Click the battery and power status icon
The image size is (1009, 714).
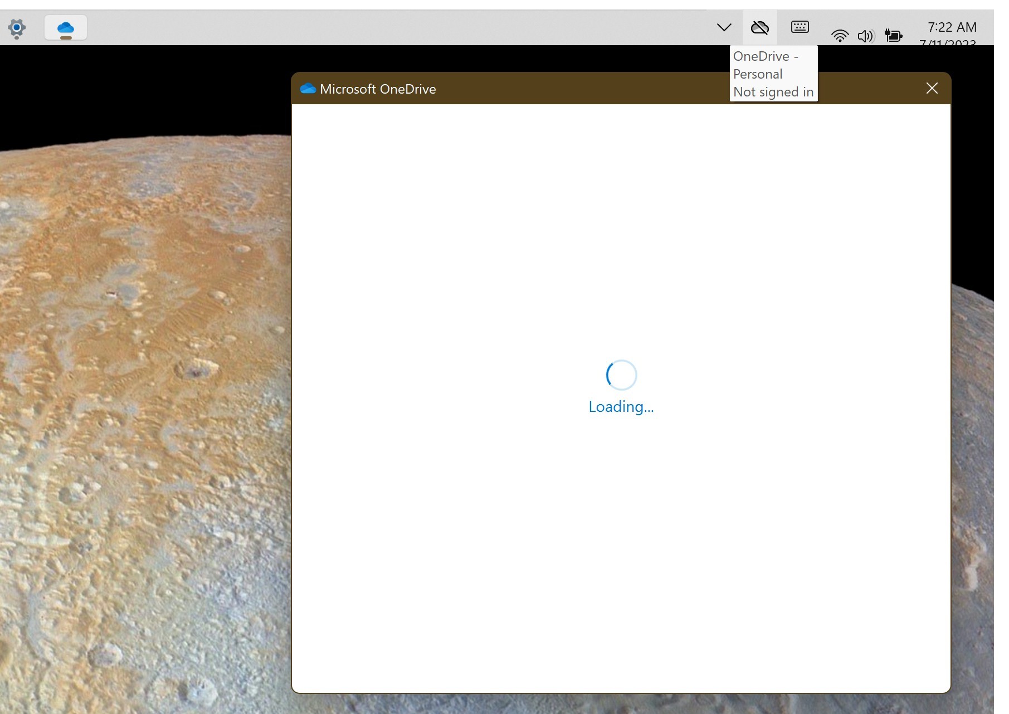[x=893, y=35]
